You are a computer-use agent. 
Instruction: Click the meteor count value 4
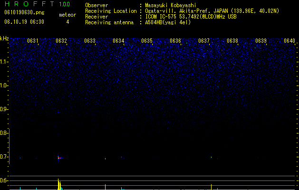pos(68,22)
